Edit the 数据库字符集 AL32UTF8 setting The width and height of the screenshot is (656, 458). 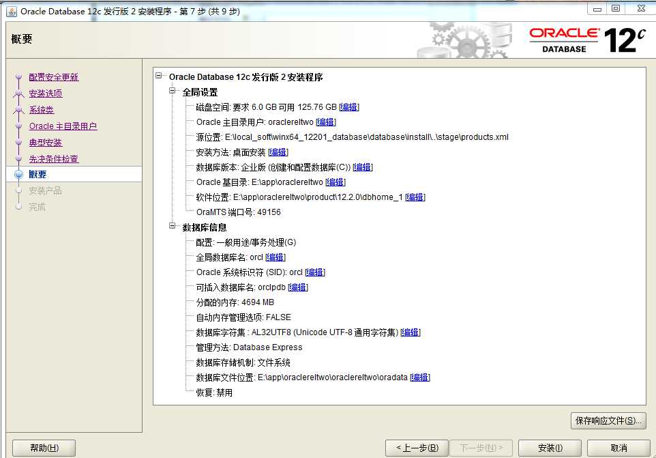(411, 333)
